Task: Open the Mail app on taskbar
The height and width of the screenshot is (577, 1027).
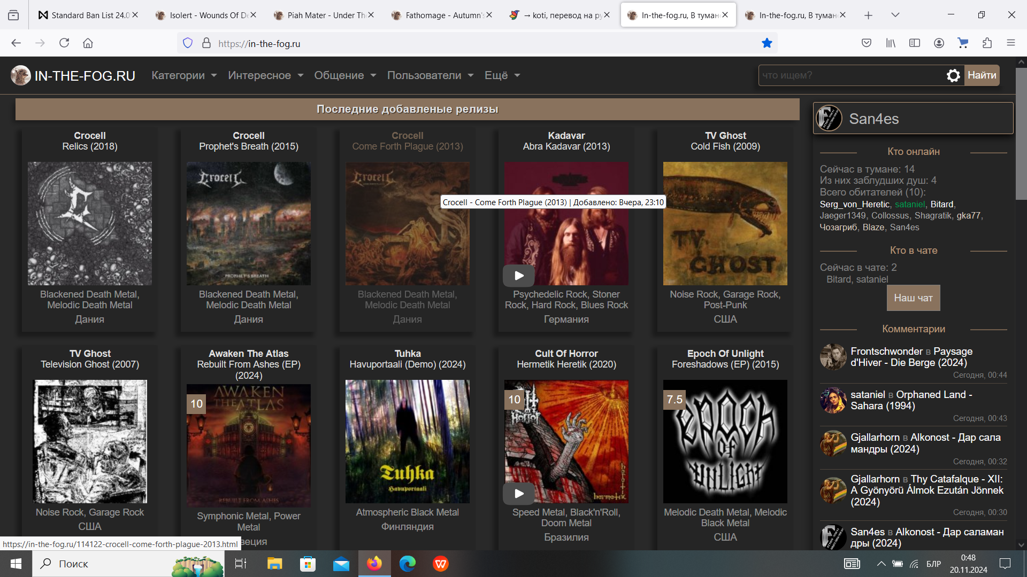Action: point(341,564)
